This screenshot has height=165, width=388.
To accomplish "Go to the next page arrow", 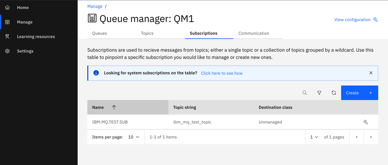I will (371, 137).
